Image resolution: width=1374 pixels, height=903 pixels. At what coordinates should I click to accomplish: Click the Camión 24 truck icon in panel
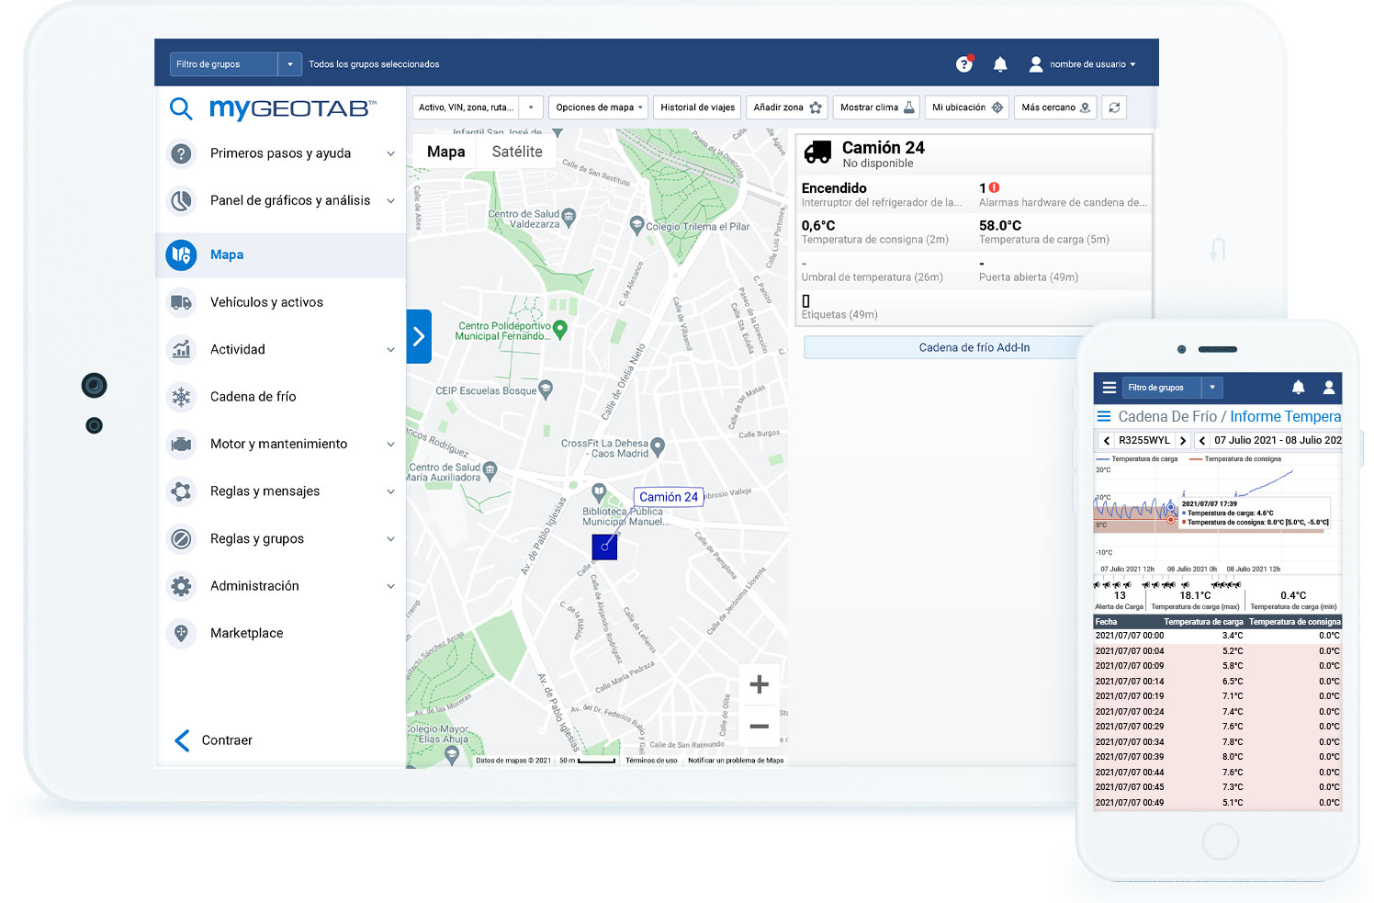pos(817,152)
